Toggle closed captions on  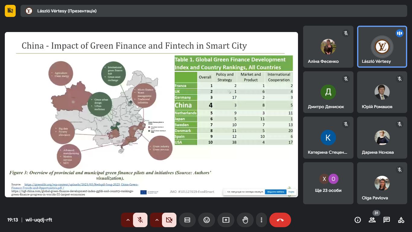187,220
